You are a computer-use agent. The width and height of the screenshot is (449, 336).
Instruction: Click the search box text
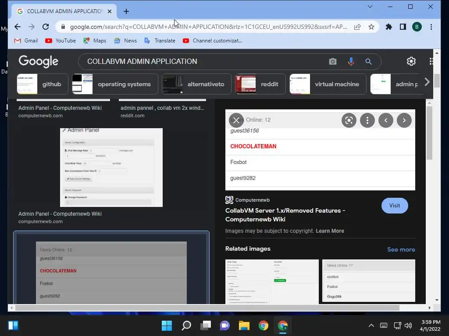point(142,61)
